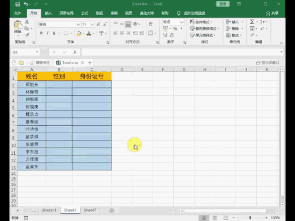This screenshot has height=221, width=295.
Task: Open the number format dropdown
Action: pos(181,22)
